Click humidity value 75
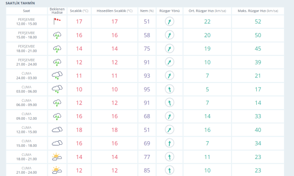Screen dimensions: 294x176 coord(147,49)
